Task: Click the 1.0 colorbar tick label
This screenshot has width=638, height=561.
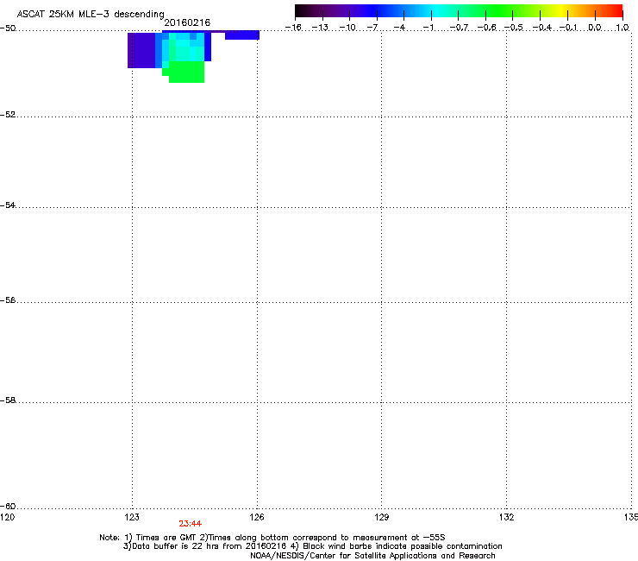Action: (622, 28)
